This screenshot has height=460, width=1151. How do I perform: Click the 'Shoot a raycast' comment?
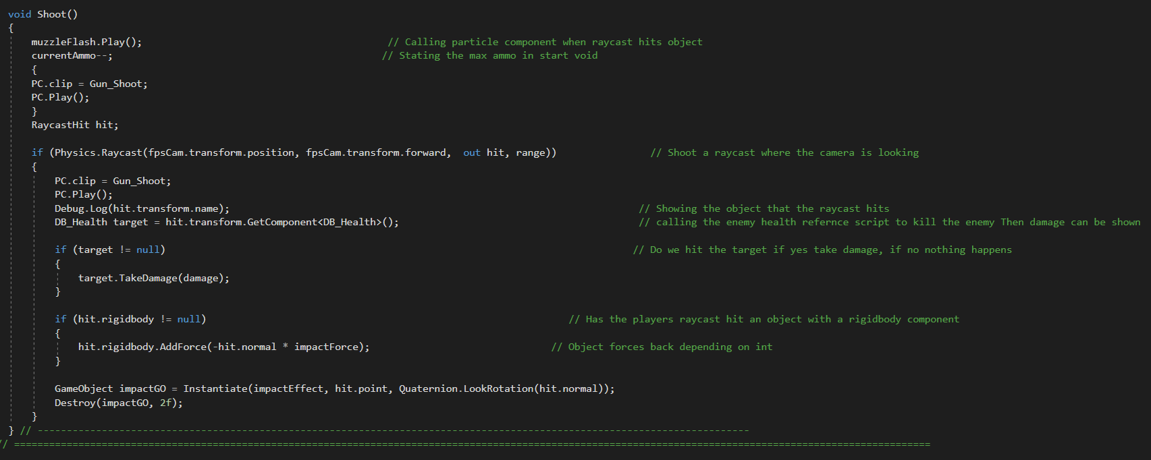784,153
